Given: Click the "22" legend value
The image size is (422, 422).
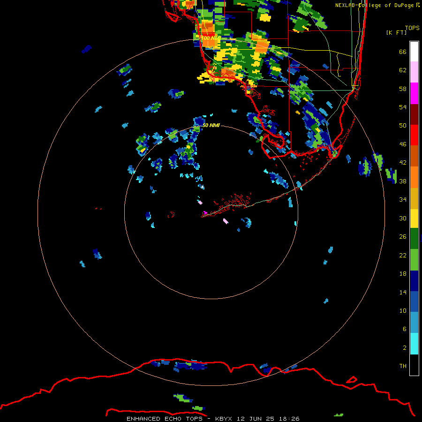Looking at the screenshot, I should point(403,256).
